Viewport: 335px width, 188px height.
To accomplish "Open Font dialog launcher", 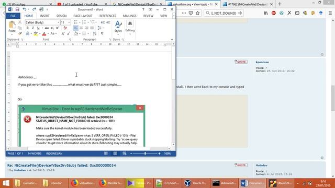I will click(70, 40).
